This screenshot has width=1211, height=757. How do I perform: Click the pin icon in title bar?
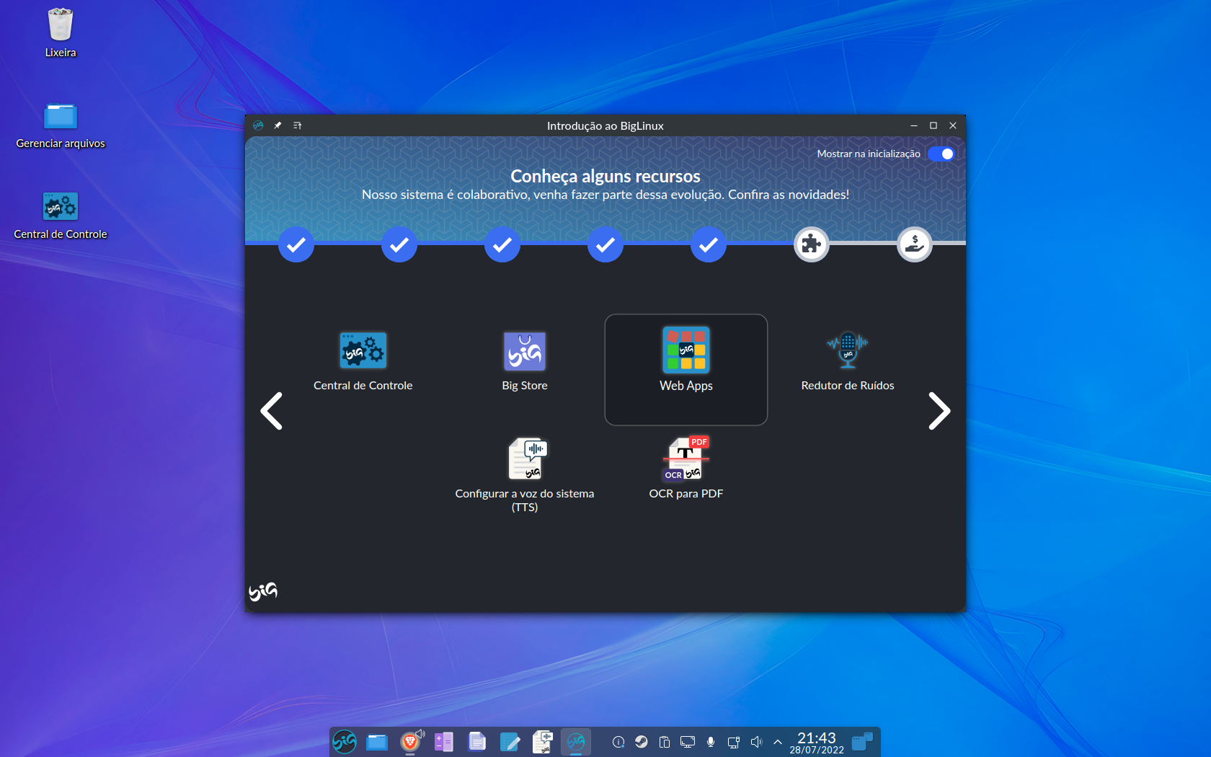tap(278, 125)
